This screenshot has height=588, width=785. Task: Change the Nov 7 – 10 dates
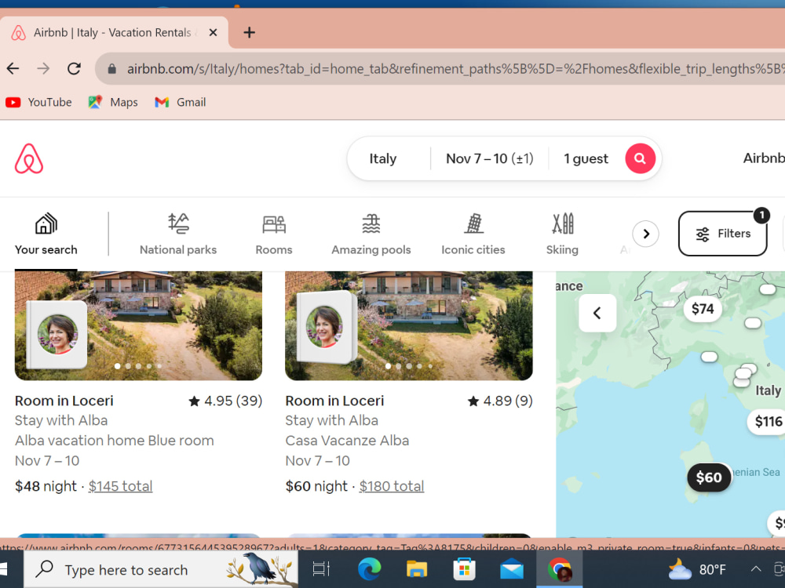(x=490, y=158)
